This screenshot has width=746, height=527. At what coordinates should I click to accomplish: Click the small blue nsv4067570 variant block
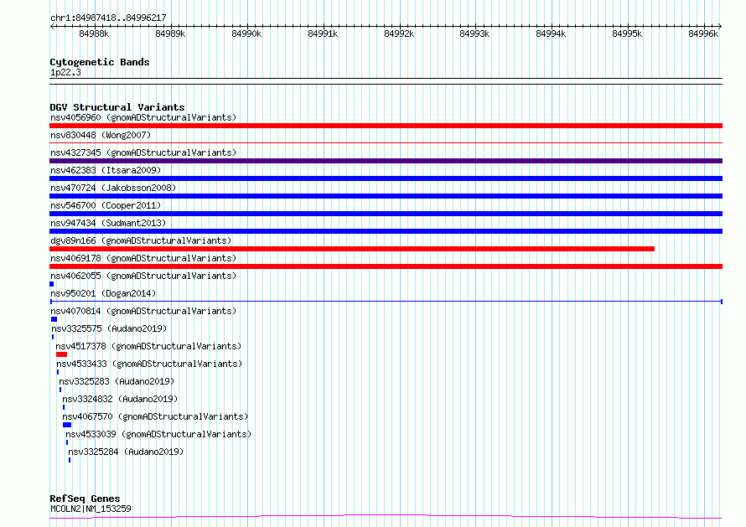(67, 425)
